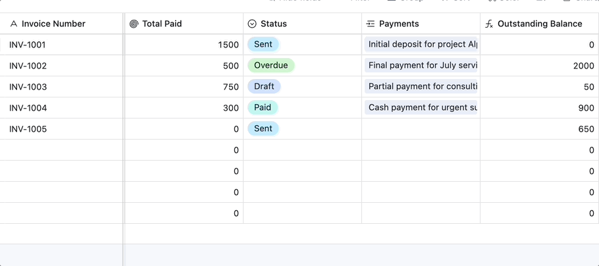Open the Status column header menu
The width and height of the screenshot is (599, 266).
[x=303, y=24]
